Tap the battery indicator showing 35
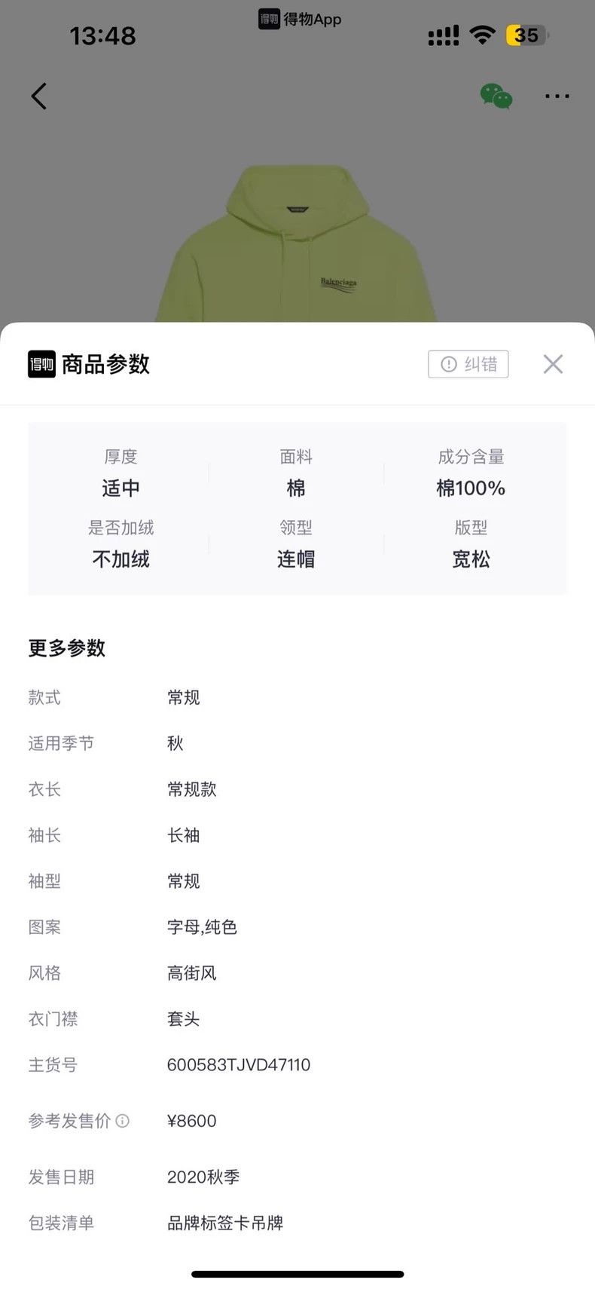 527,35
